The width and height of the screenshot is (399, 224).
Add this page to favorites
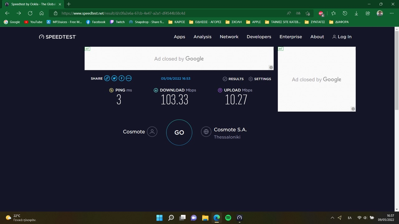(x=308, y=13)
